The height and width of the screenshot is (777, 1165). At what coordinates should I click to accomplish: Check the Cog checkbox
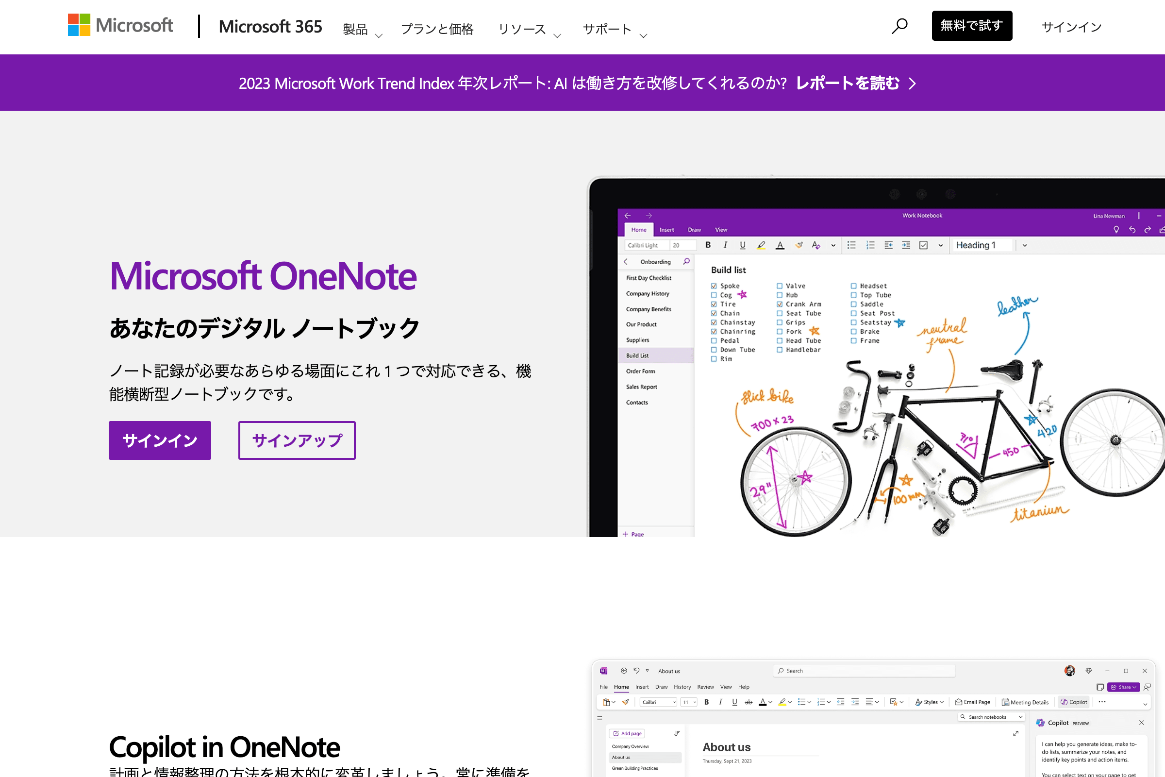click(714, 295)
